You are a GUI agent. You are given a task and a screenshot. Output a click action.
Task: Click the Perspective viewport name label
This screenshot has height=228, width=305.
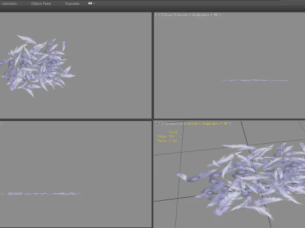coord(173,123)
